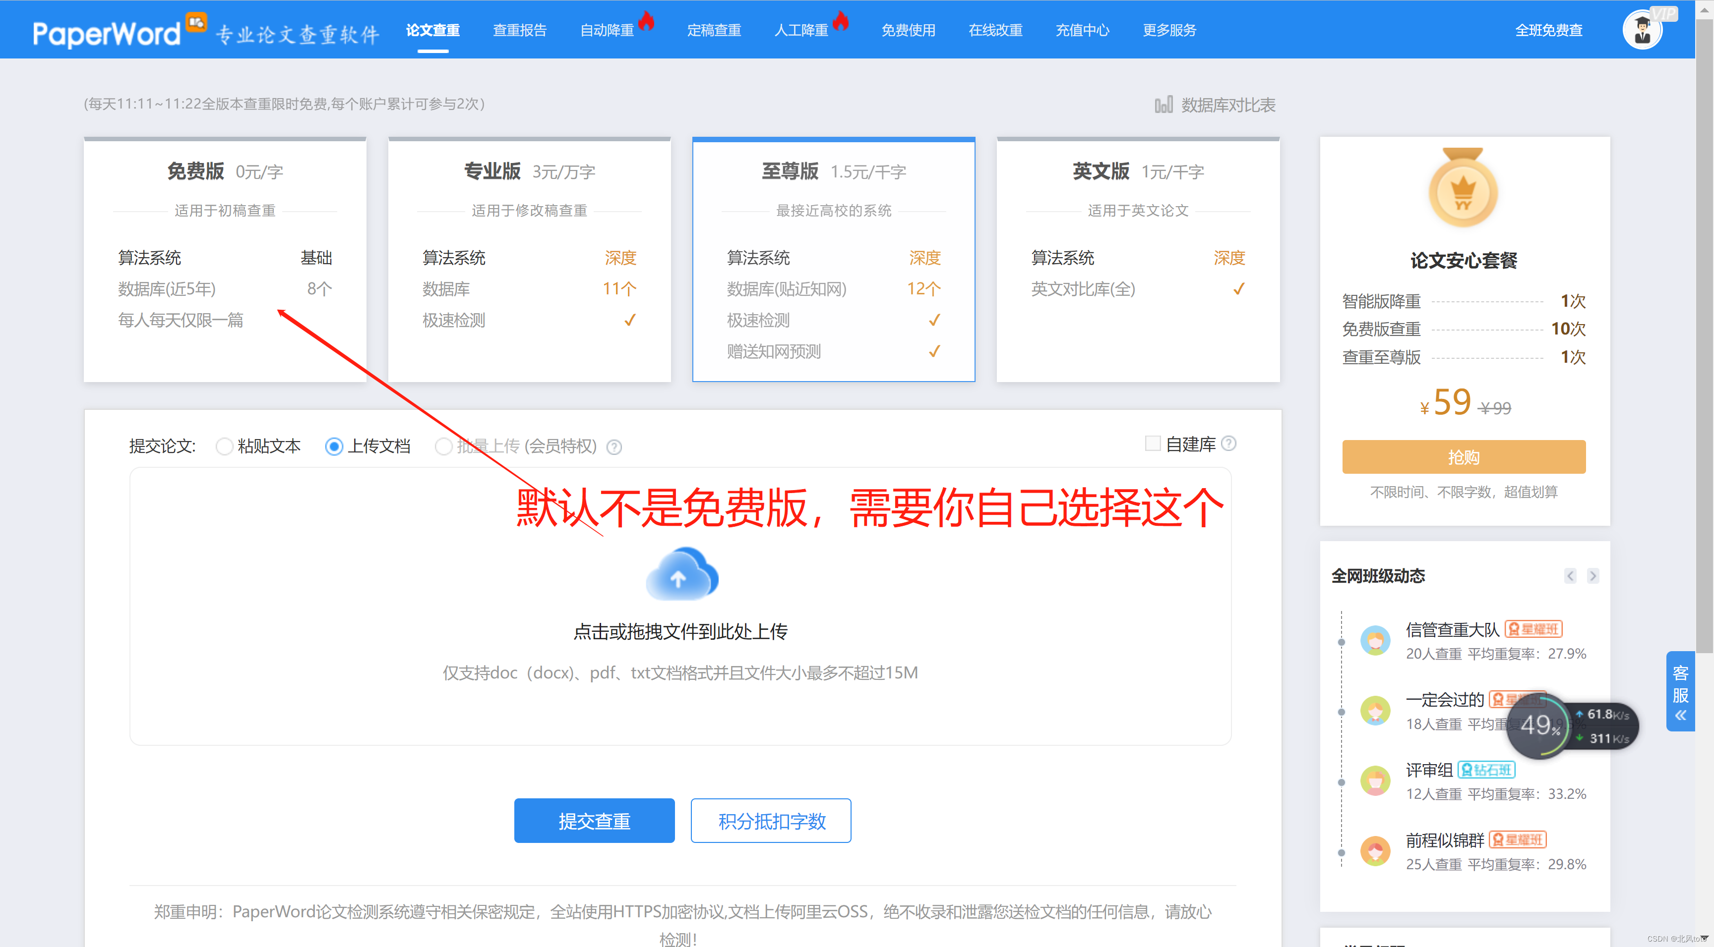1714x947 pixels.
Task: Open the user avatar profile icon
Action: tap(1642, 30)
